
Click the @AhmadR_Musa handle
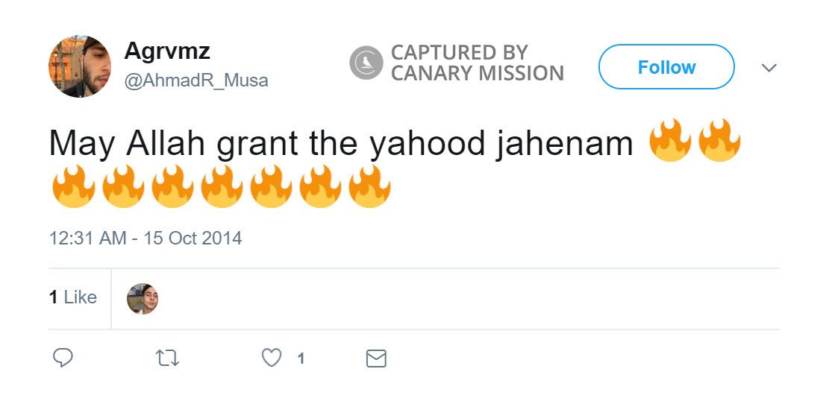(196, 80)
